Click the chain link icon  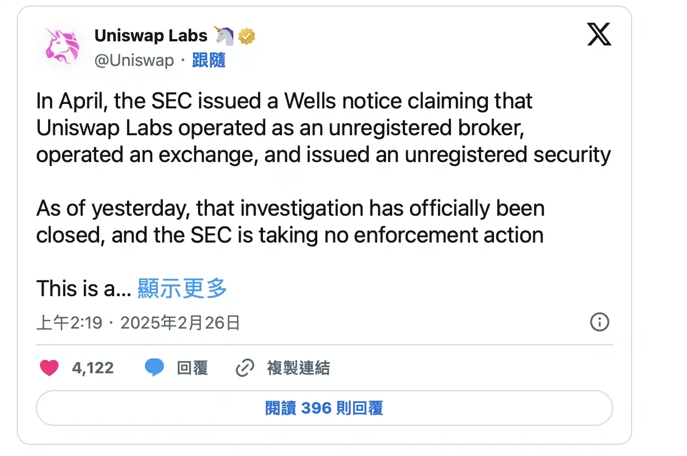[245, 368]
